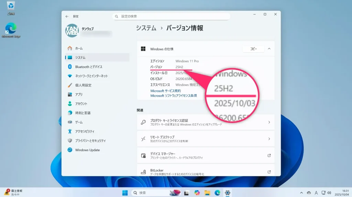Open Bluetooth とデバイス settings
This screenshot has width=352, height=197.
tap(89, 67)
